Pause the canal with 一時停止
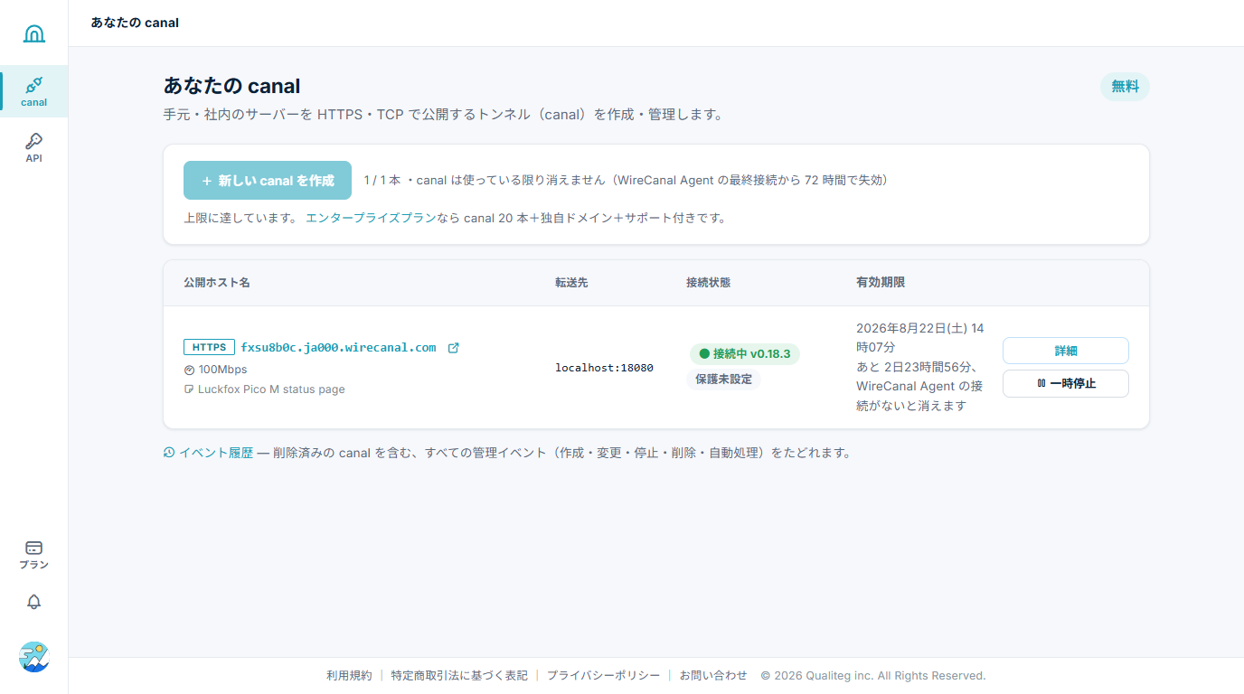 coord(1066,383)
